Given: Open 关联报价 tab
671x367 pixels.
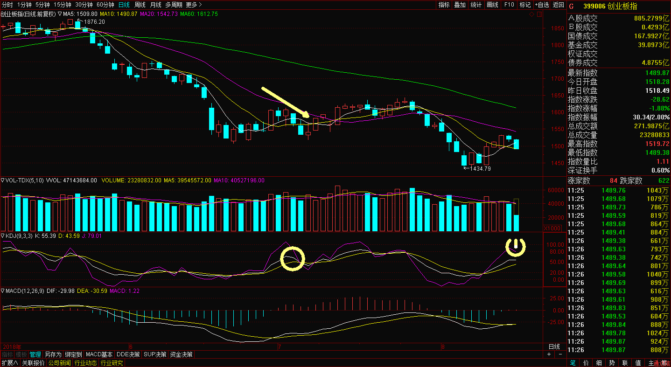Looking at the screenshot, I should pyautogui.click(x=33, y=363).
